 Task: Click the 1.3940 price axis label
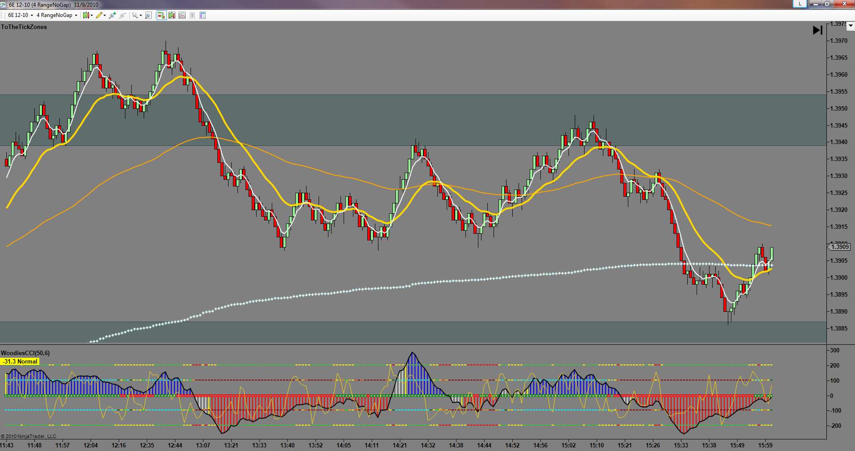838,142
